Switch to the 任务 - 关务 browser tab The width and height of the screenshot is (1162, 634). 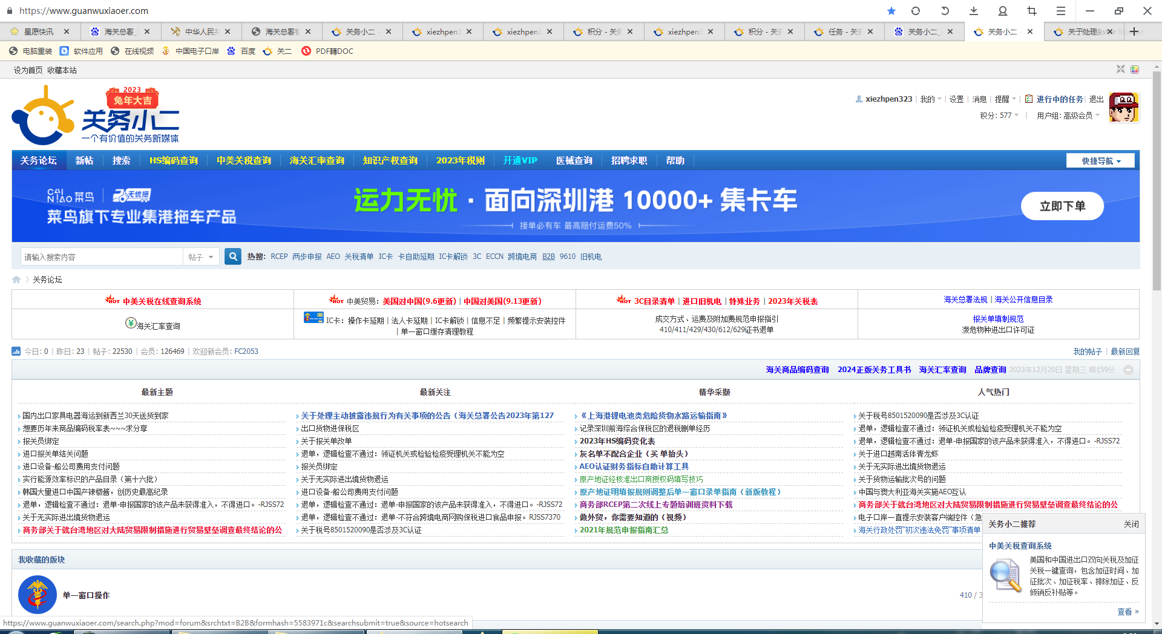tap(844, 31)
